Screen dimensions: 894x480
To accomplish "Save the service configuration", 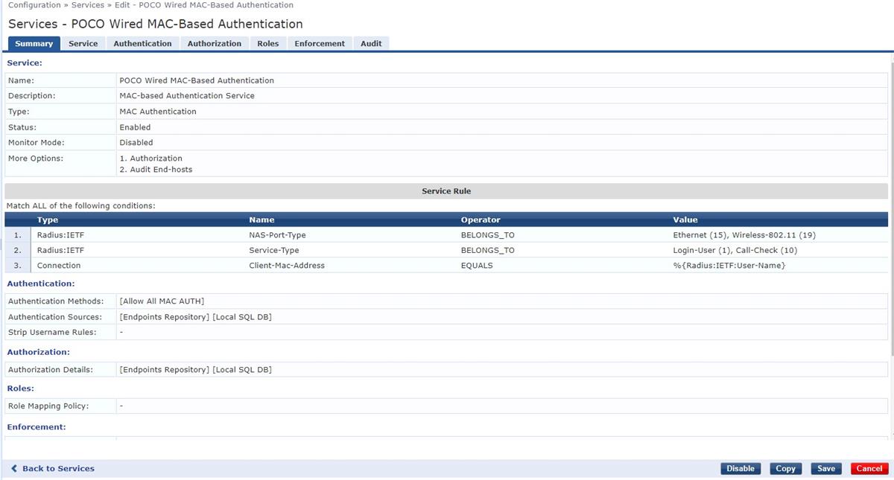I will pos(826,469).
